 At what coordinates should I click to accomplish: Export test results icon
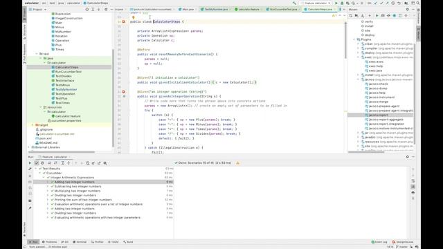pyautogui.click(x=99, y=163)
